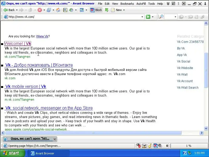Open the 'Vk - Добро пожаловать | ВКонтакте' link
209x157 pixels.
pyautogui.click(x=39, y=65)
